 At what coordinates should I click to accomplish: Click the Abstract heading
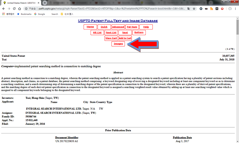pyautogui.click(x=118, y=73)
